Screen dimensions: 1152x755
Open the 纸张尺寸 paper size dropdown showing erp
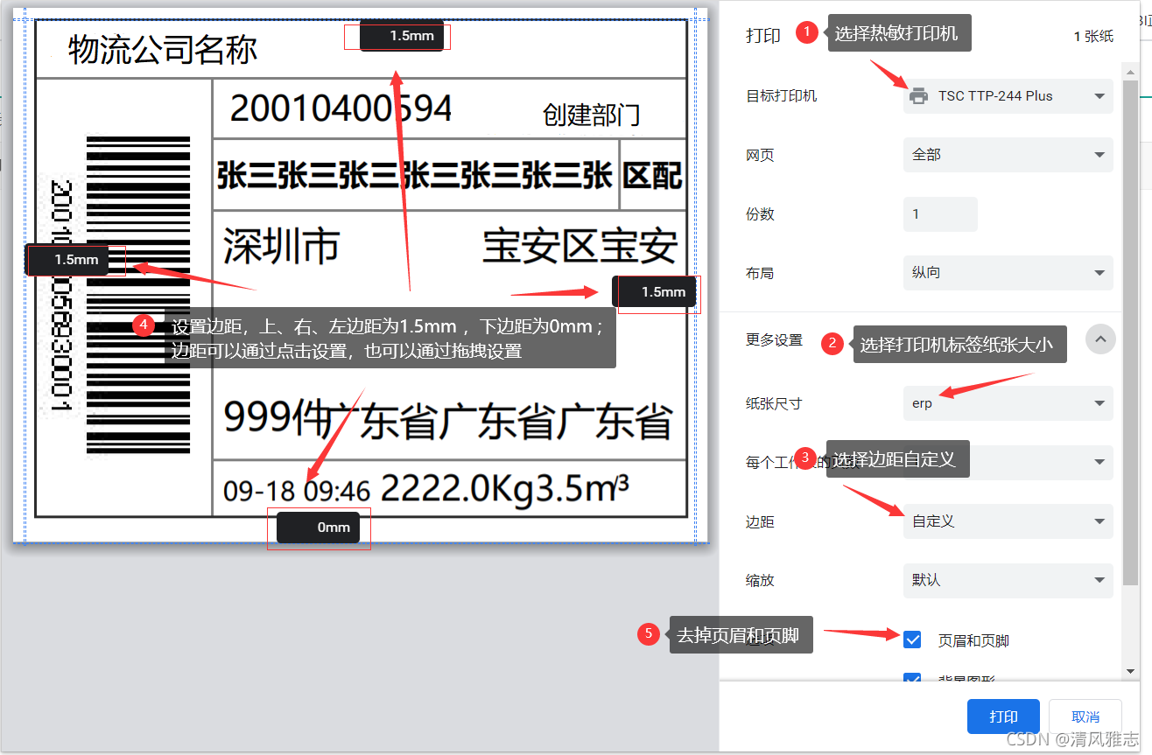1008,403
